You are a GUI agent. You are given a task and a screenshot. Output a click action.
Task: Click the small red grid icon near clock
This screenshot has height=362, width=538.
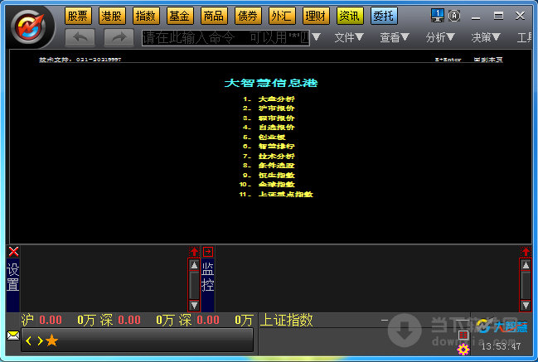463,335
